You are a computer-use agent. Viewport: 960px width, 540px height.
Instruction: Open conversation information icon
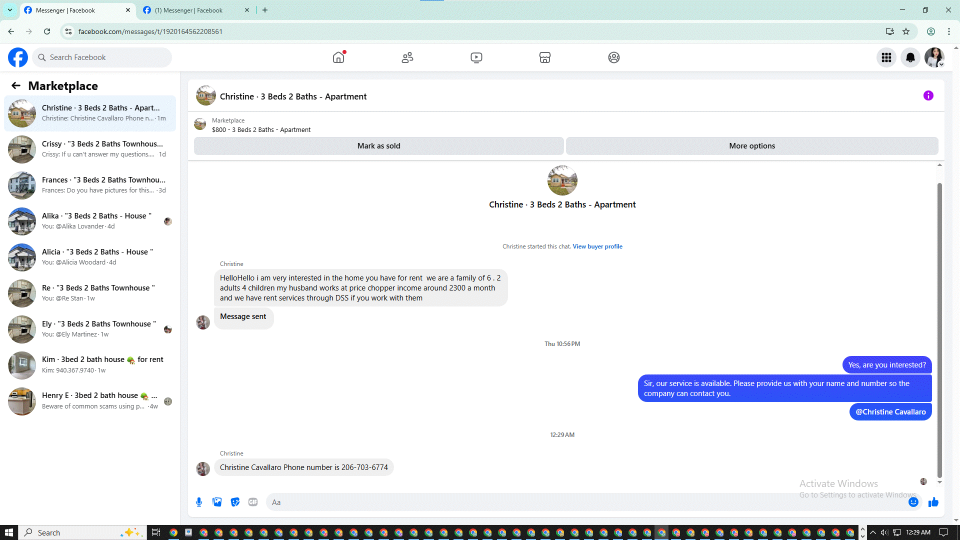[928, 95]
